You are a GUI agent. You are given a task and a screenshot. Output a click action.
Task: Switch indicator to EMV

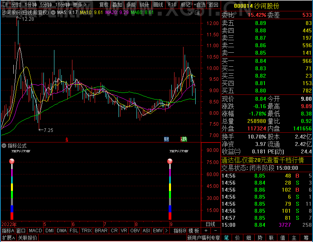pos(158,231)
